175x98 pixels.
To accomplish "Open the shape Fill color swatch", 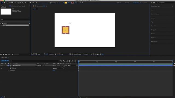I will coord(66,3).
